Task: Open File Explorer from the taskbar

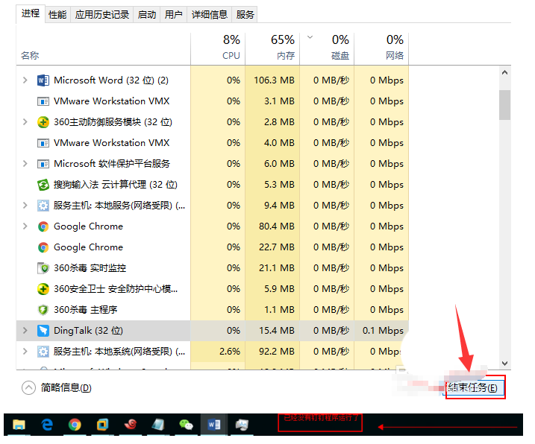Action: (x=19, y=425)
